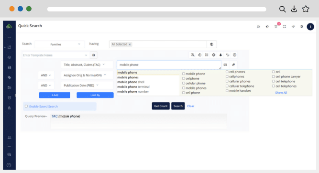Click the megaphone announcements icon

point(267,26)
